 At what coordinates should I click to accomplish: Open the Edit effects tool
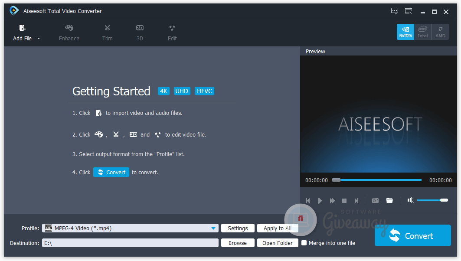(x=172, y=33)
